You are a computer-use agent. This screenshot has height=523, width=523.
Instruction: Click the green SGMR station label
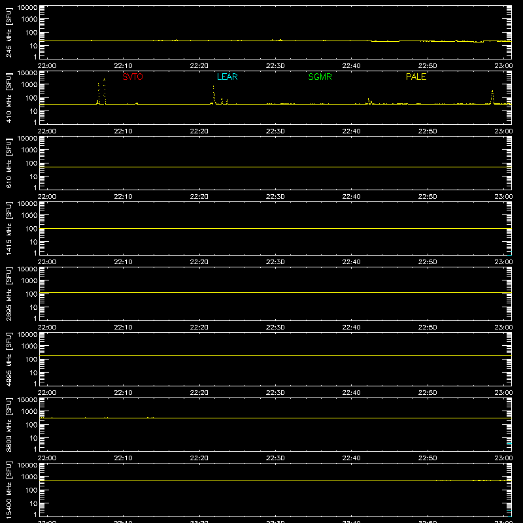pyautogui.click(x=320, y=76)
